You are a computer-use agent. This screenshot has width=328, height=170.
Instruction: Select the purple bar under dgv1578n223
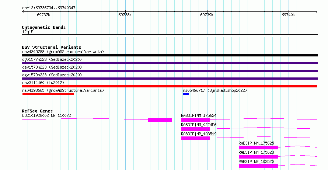(x=170, y=71)
